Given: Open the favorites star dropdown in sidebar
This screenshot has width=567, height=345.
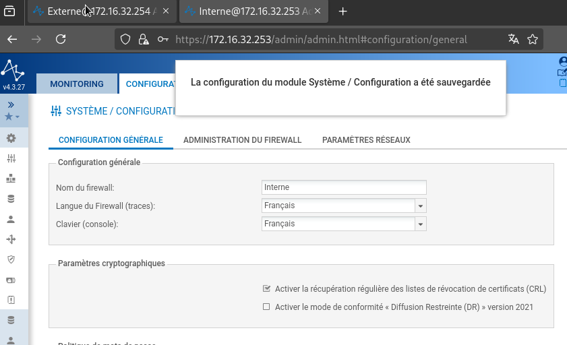Looking at the screenshot, I should [x=11, y=117].
